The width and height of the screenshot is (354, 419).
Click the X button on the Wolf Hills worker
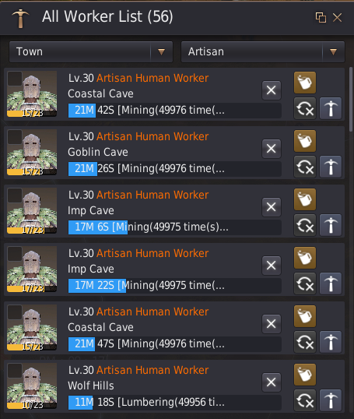pyautogui.click(x=272, y=382)
